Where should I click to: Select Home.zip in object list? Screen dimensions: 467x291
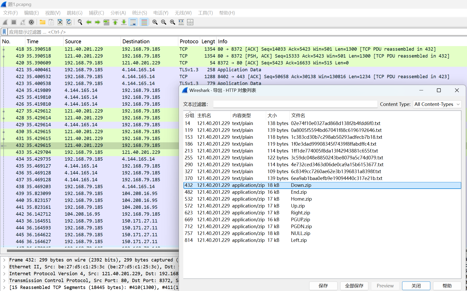tap(322, 199)
